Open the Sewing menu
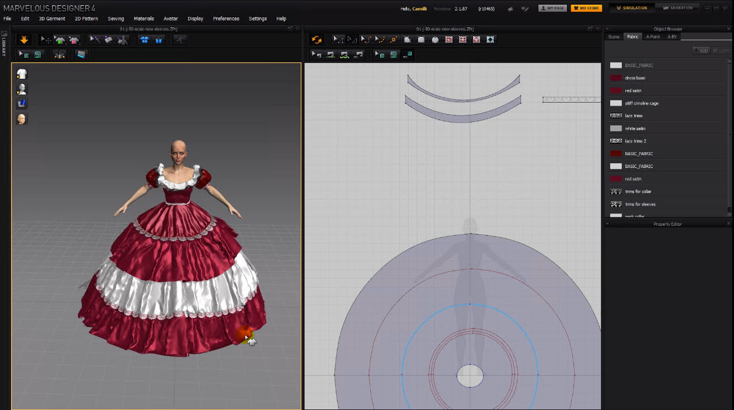This screenshot has height=410, width=734. (116, 19)
